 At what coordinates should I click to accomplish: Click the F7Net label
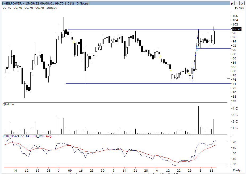coord(239,8)
